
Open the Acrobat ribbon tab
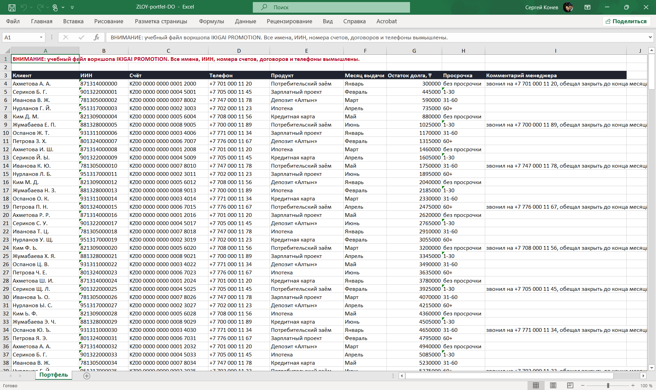[x=386, y=21]
